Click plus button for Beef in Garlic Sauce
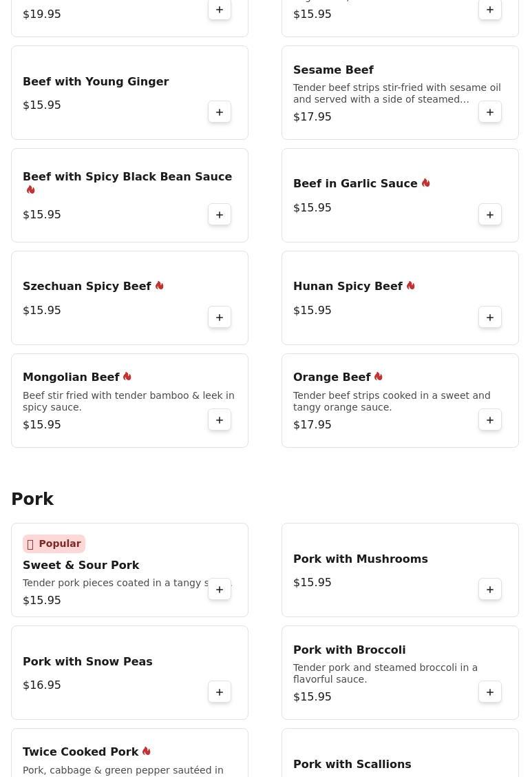530x777 pixels. point(490,215)
